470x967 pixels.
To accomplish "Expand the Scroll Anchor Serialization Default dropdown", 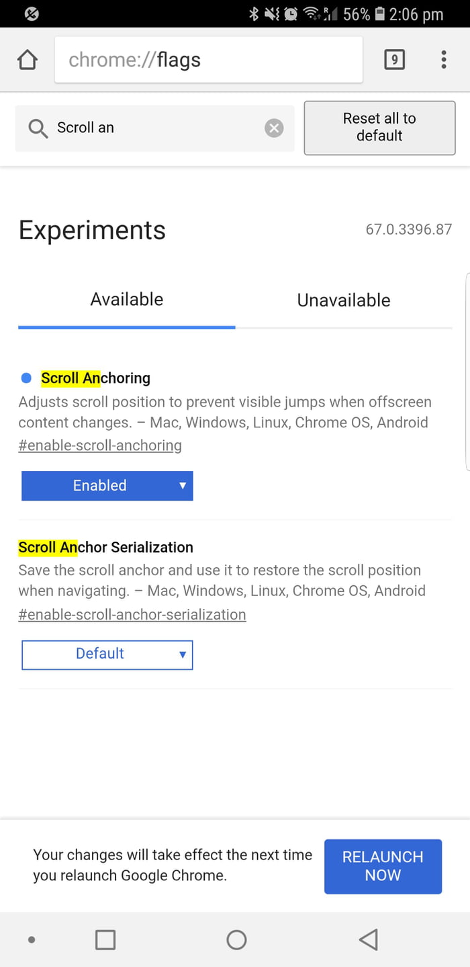I will coord(107,655).
